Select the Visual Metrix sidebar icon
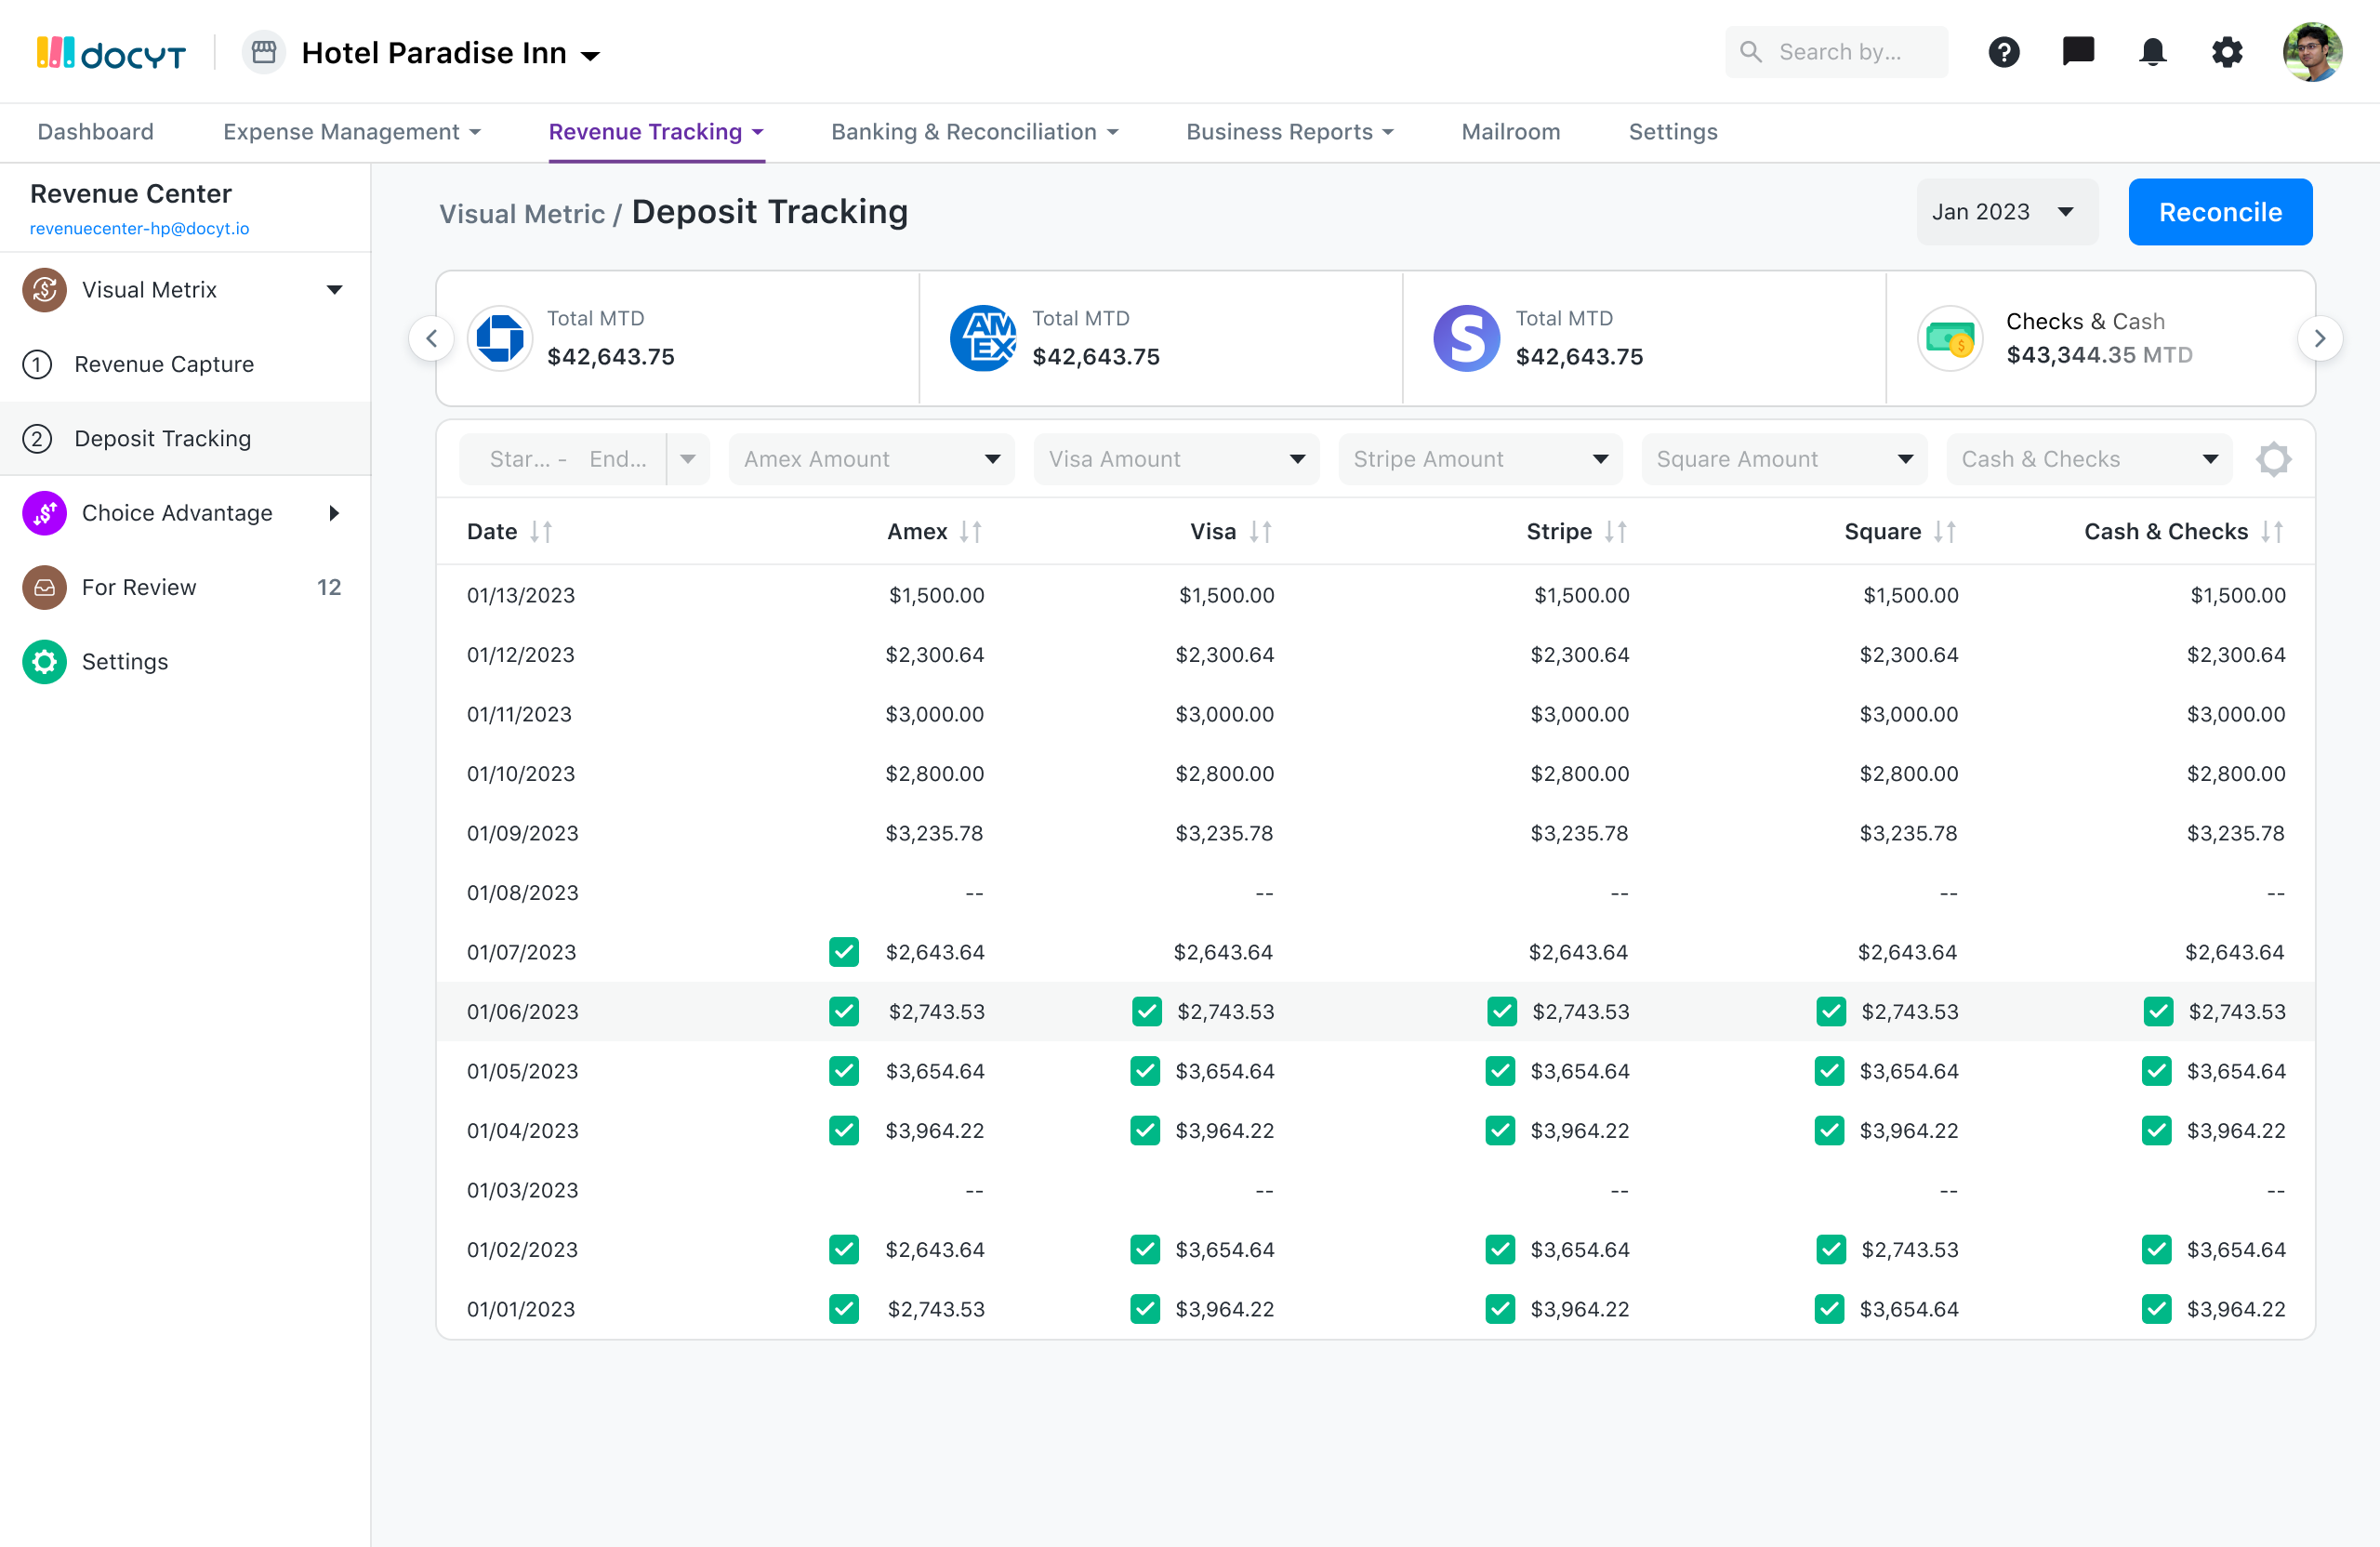2380x1547 pixels. click(x=44, y=289)
